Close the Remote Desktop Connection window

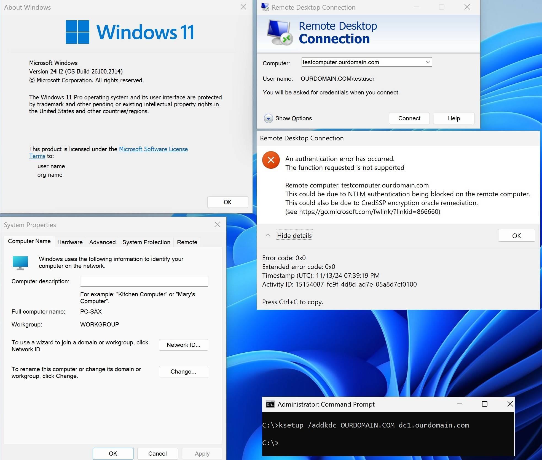pyautogui.click(x=467, y=7)
